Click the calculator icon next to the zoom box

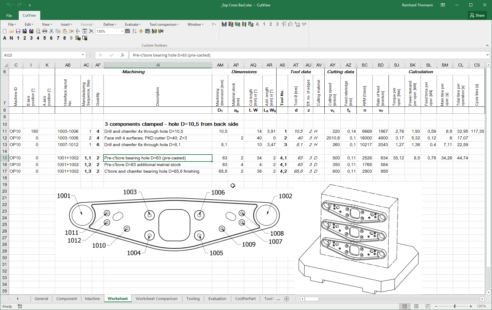coord(128,31)
